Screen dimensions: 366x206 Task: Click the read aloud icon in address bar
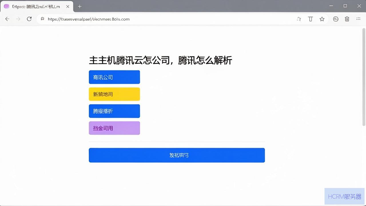click(299, 19)
